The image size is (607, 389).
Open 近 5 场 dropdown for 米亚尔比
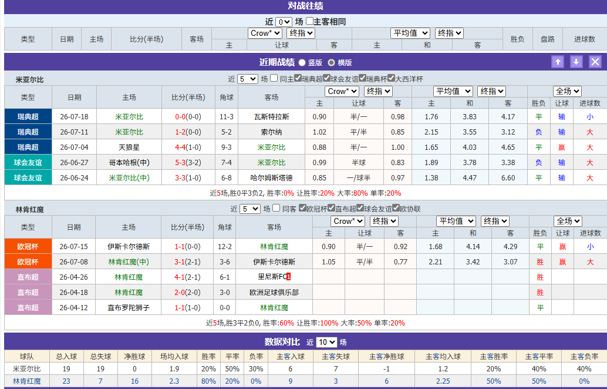(247, 79)
